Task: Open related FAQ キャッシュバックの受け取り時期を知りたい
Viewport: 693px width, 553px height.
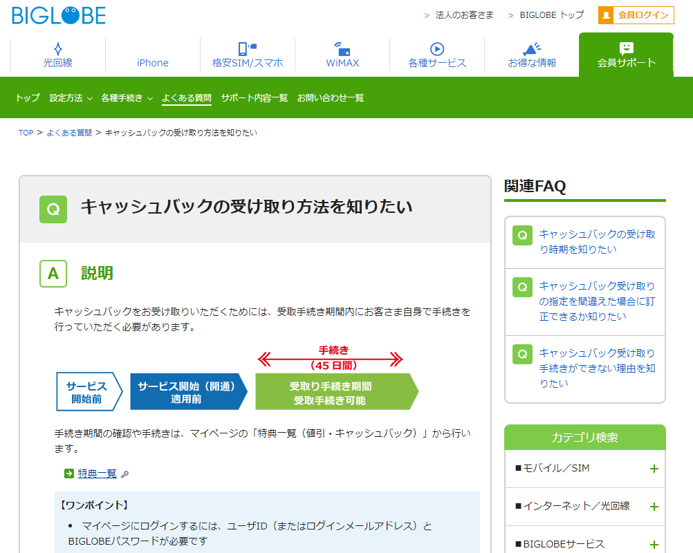Action: coord(597,242)
